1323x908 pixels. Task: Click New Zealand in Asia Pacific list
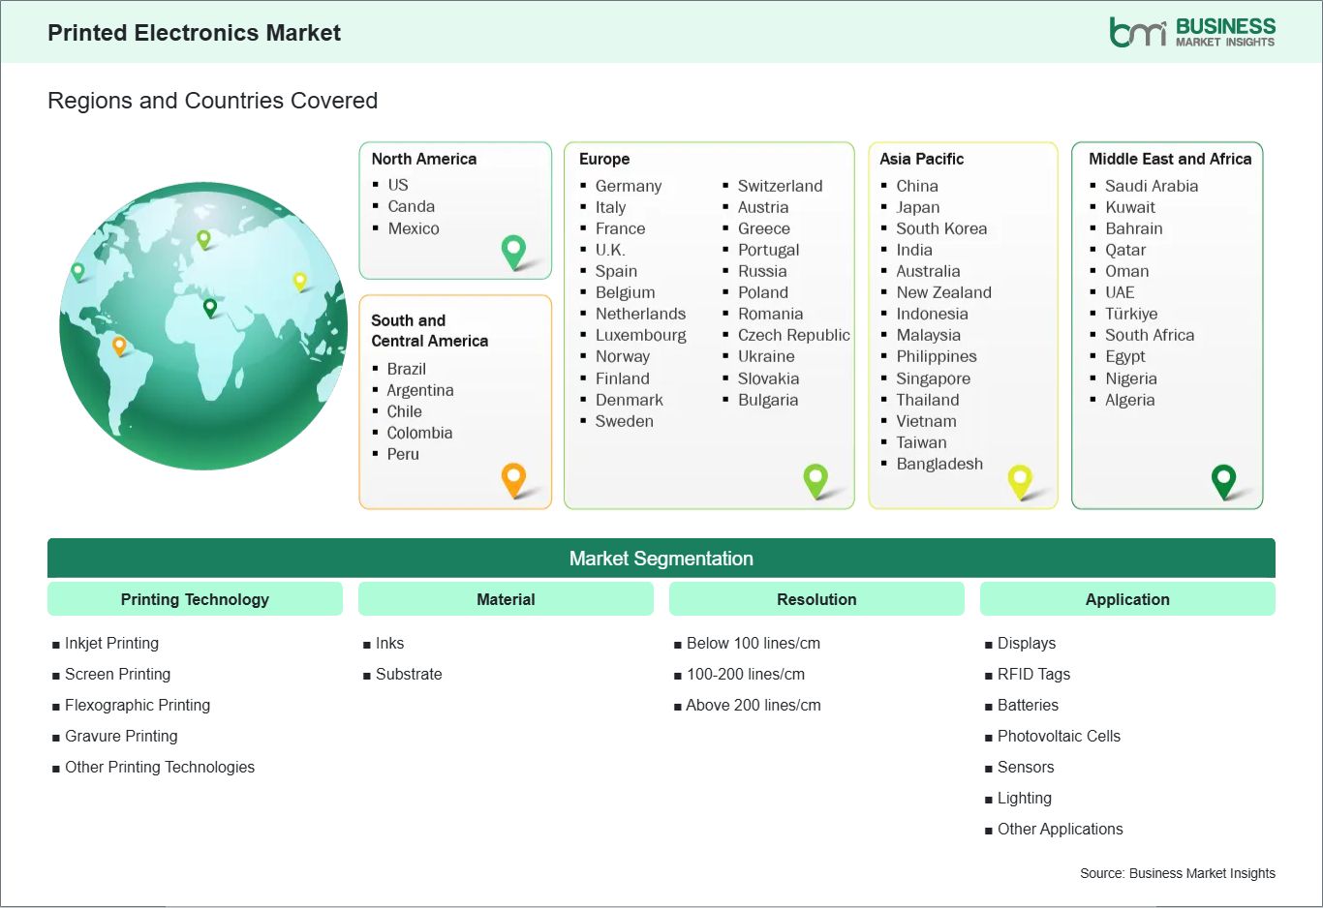point(944,292)
